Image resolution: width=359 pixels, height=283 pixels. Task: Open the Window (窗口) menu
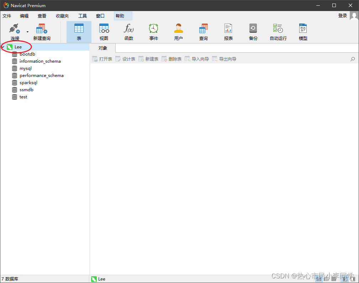tap(100, 16)
